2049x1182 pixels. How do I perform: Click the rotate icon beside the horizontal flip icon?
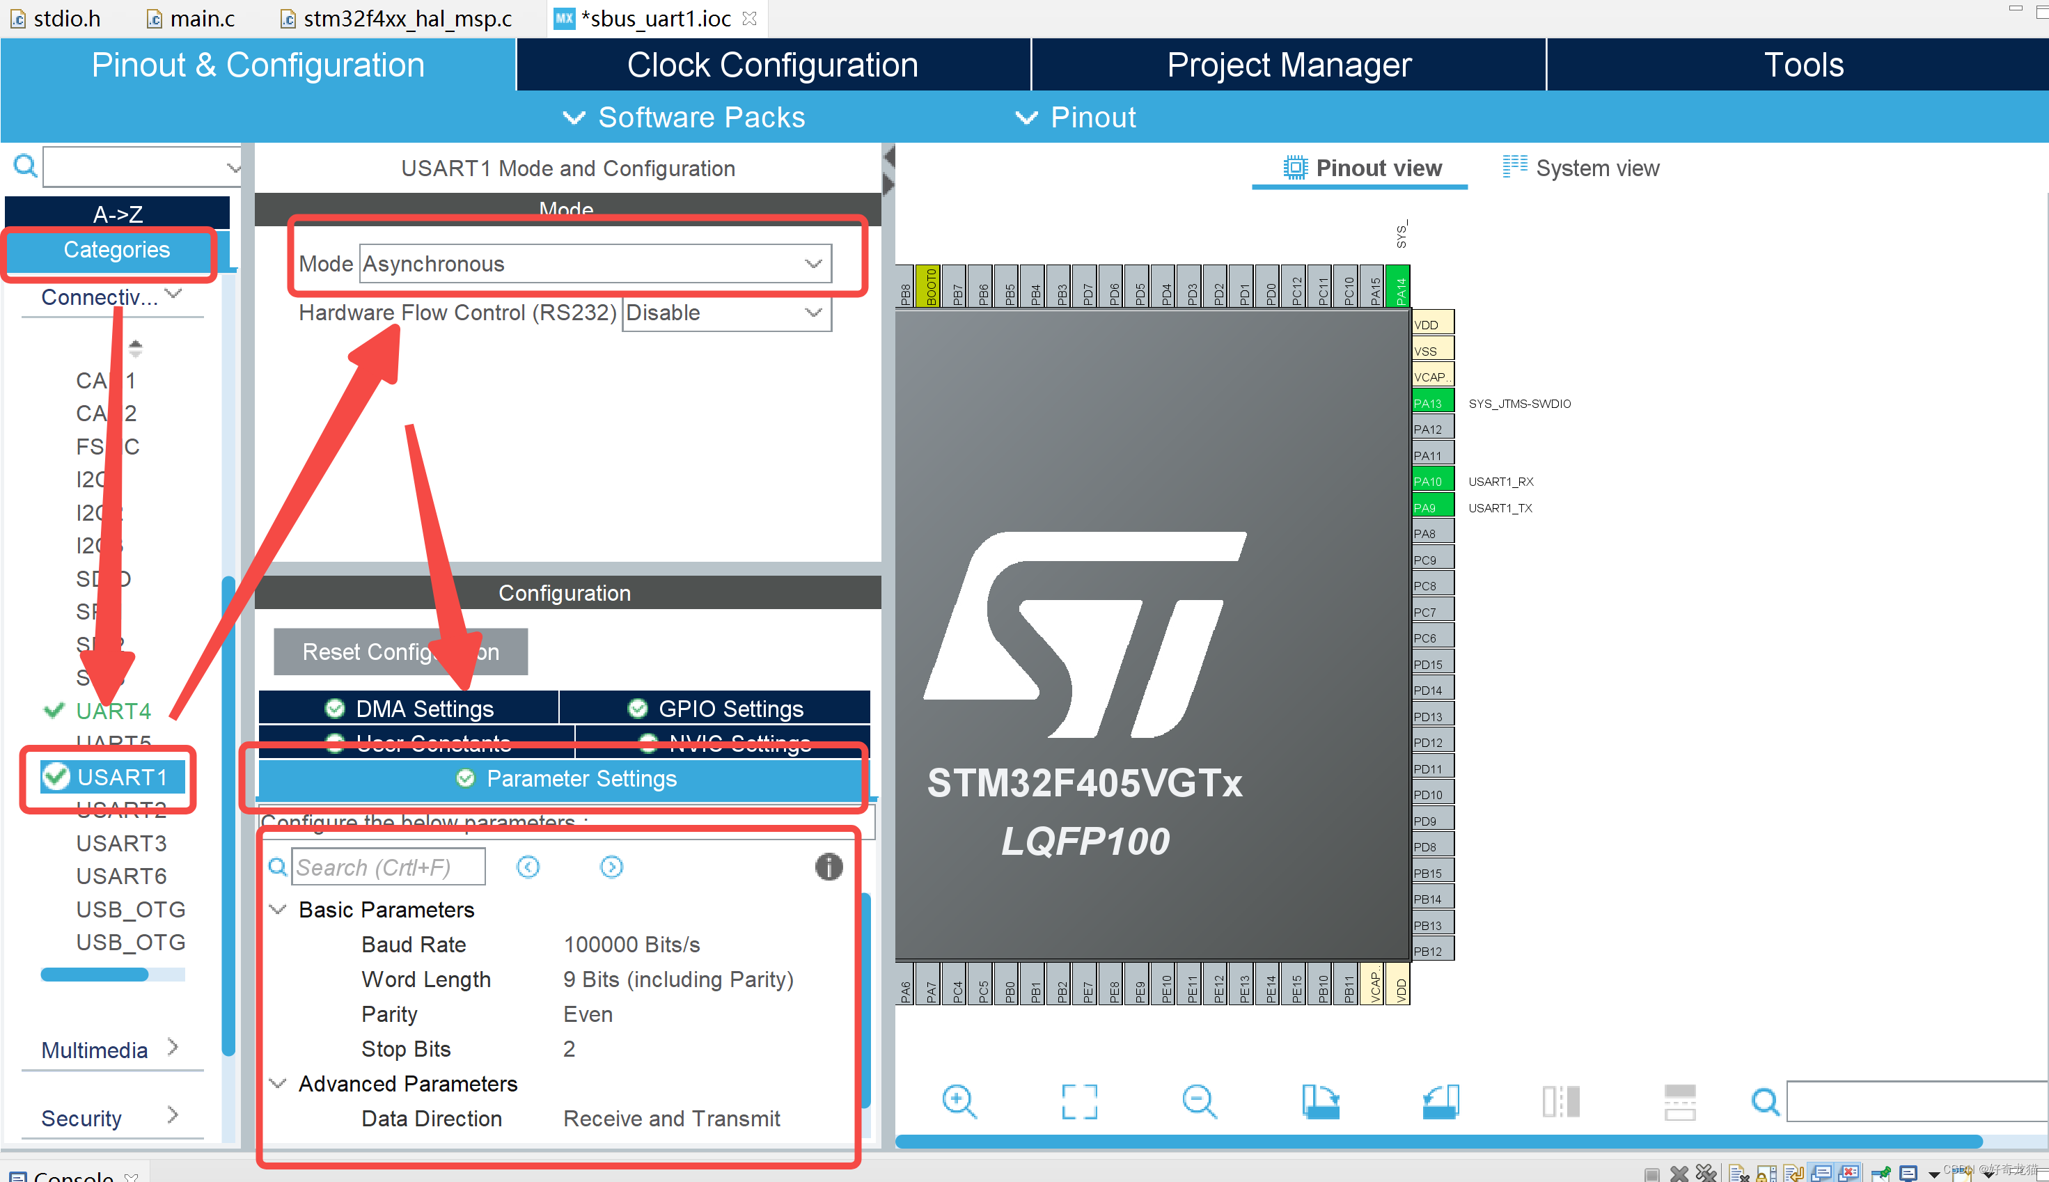(x=1440, y=1102)
